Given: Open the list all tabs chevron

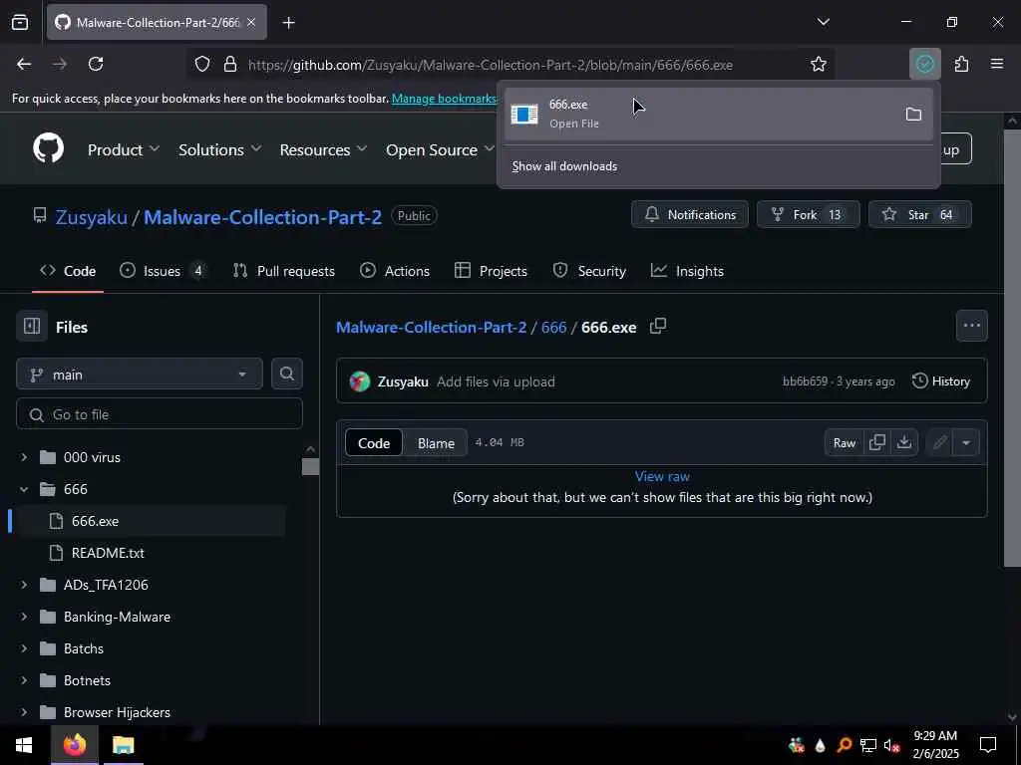Looking at the screenshot, I should 823,22.
